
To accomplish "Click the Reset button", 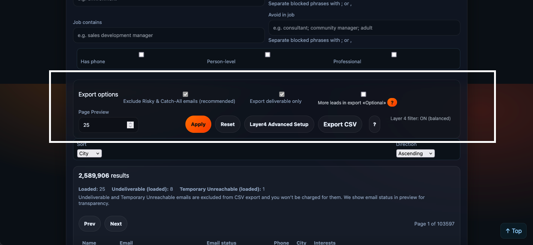I will coord(227,124).
